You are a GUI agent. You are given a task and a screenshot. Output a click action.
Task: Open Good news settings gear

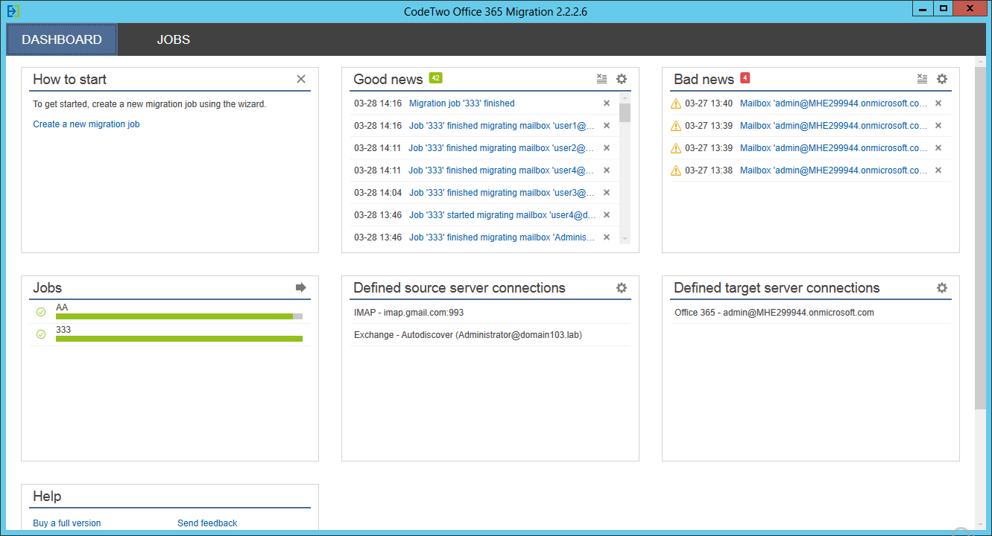click(x=622, y=79)
